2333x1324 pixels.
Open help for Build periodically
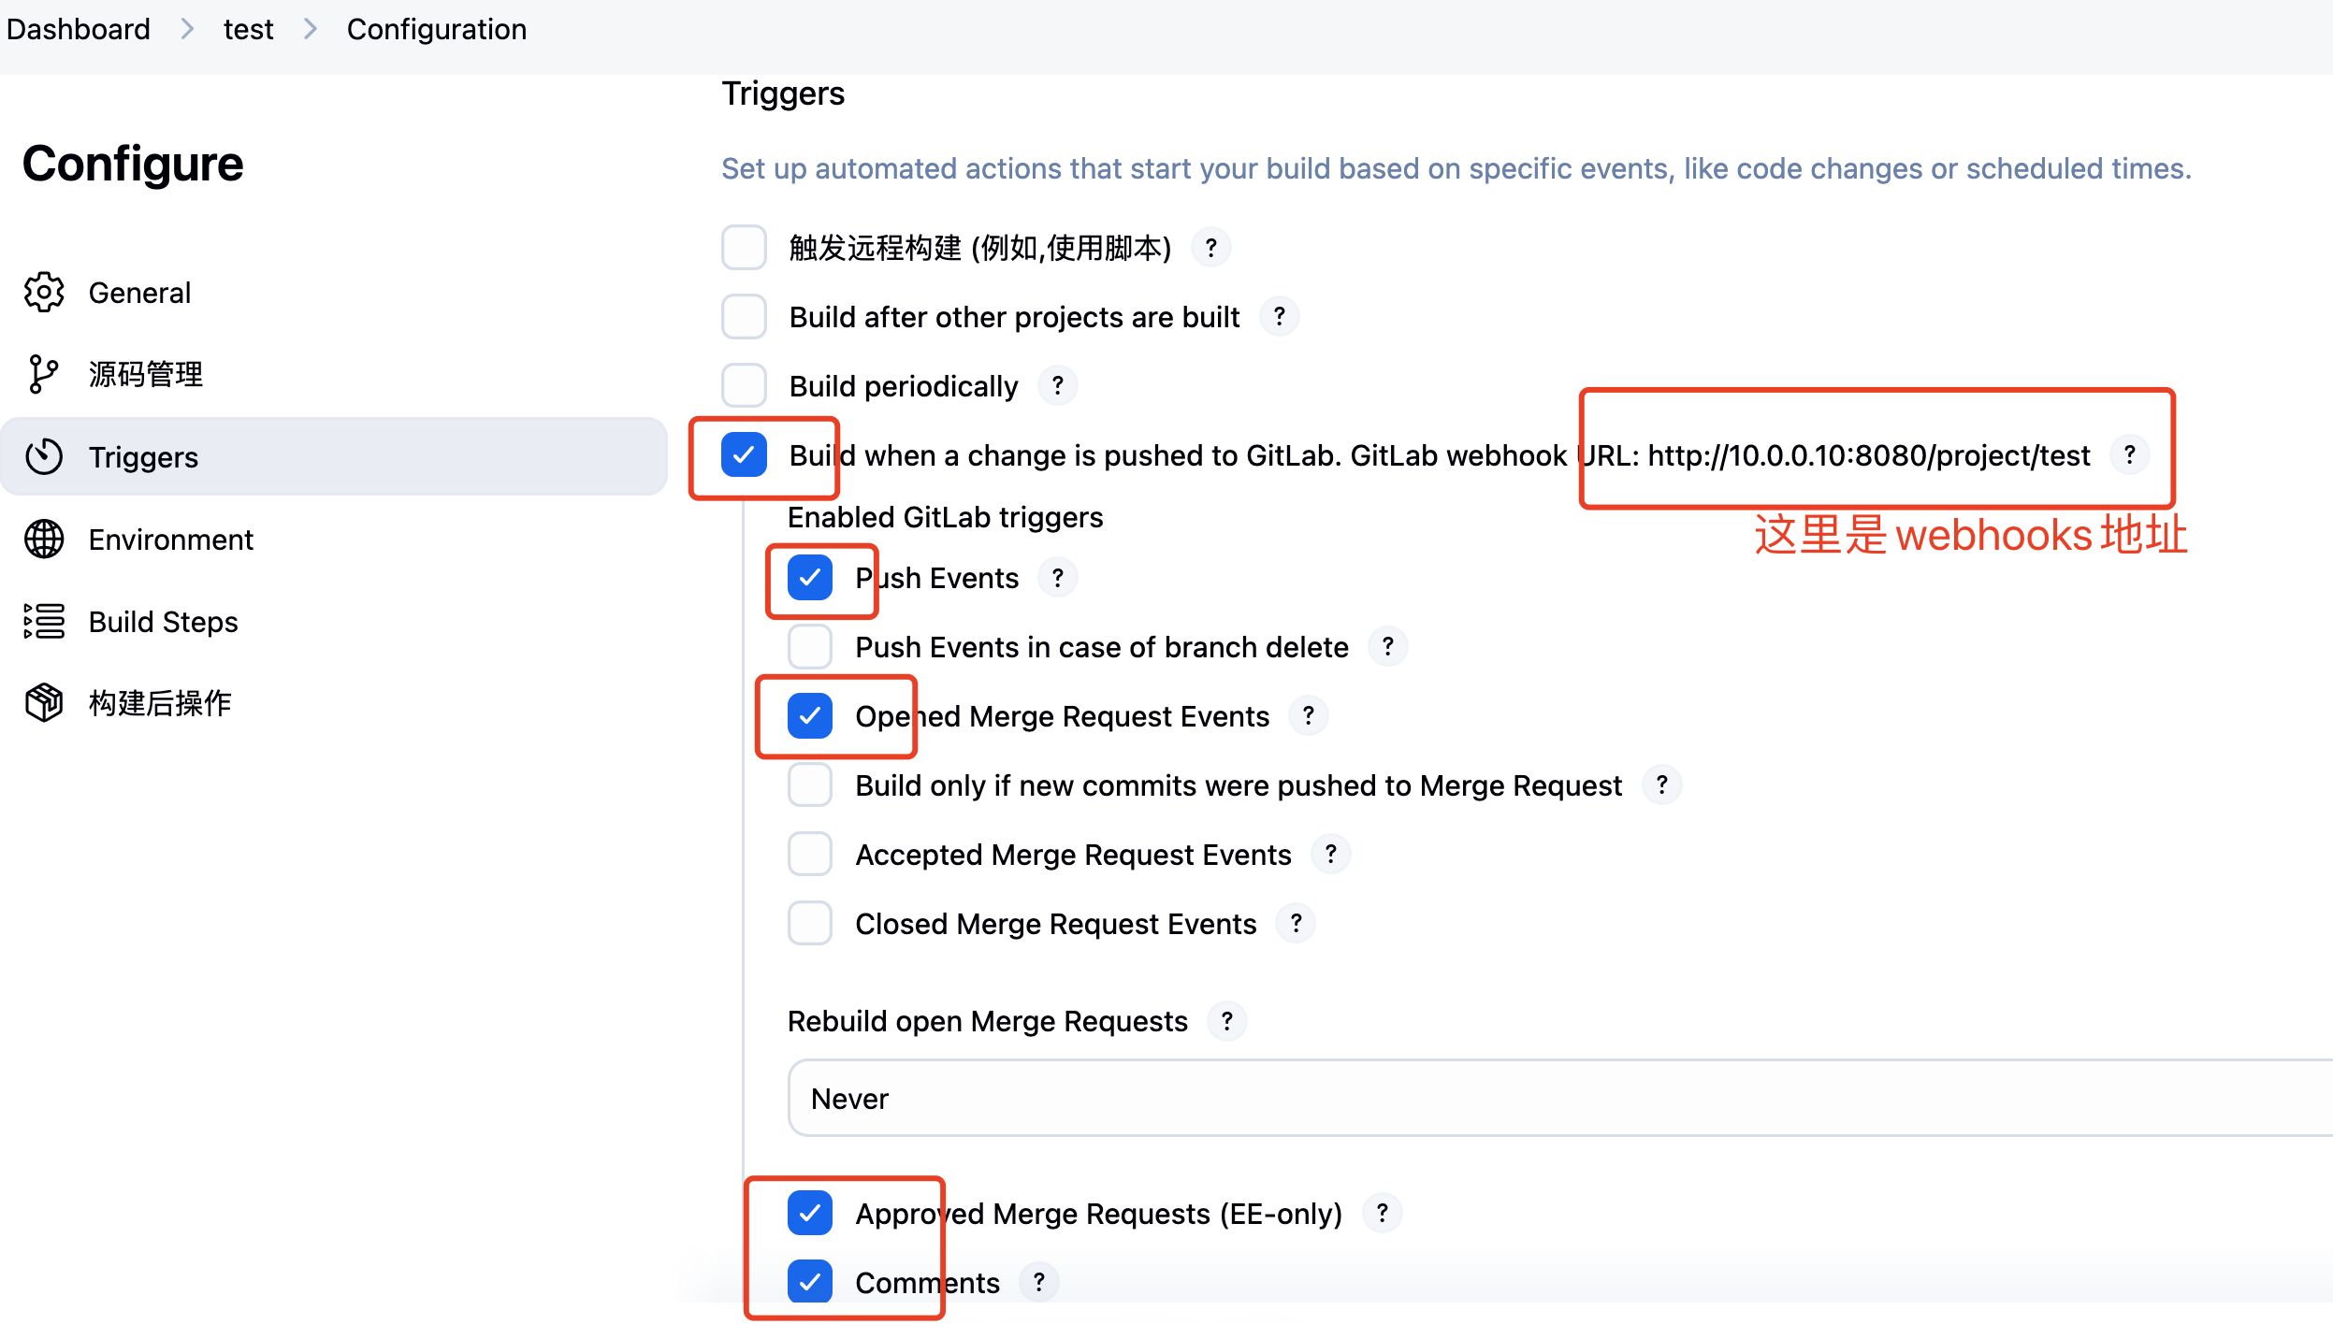[1057, 385]
